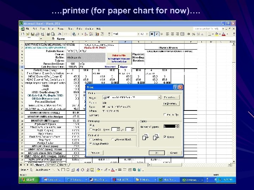
Task: Open the AutoShapes dropdown
Action: 43,170
